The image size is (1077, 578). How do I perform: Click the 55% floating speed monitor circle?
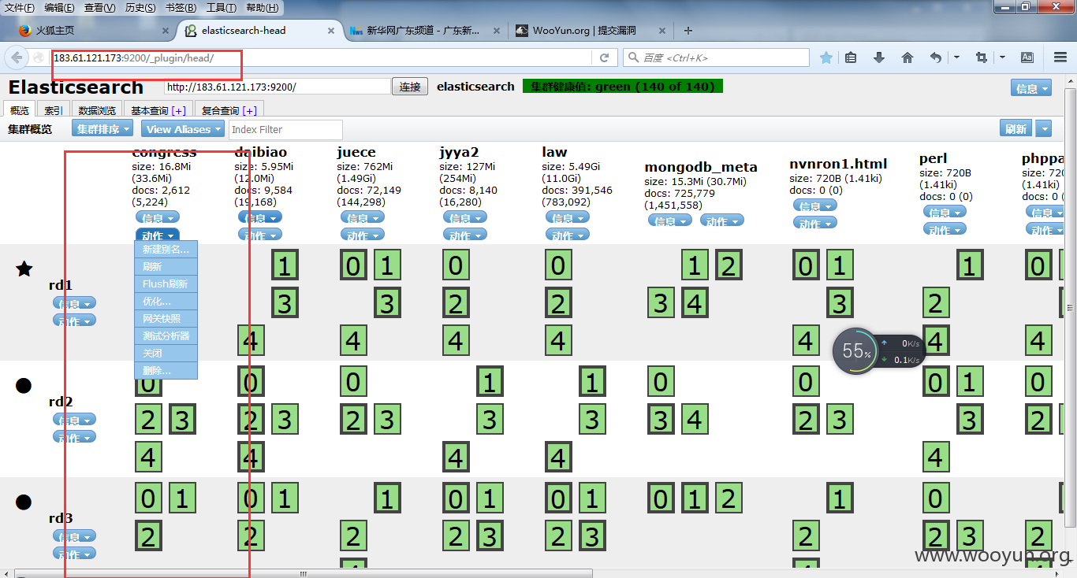[855, 351]
